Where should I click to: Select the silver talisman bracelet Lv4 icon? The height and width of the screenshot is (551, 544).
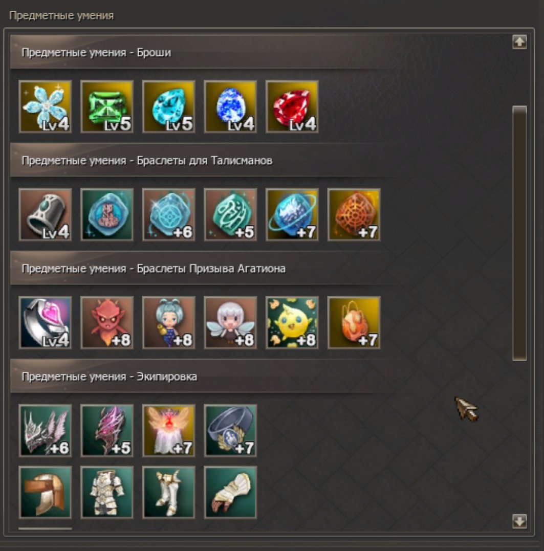(46, 214)
